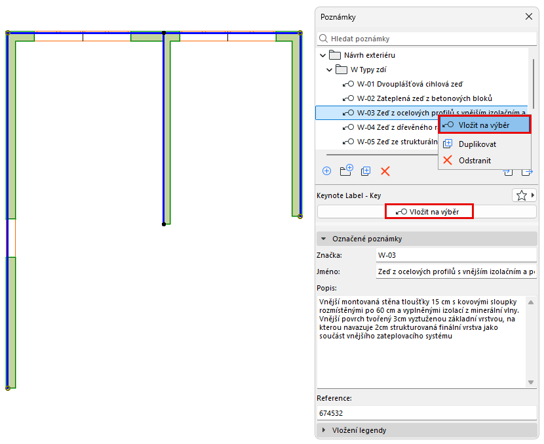Viewport: 544px width, 444px height.
Task: Click the duplicate keynote toolbar icon
Action: tap(366, 171)
